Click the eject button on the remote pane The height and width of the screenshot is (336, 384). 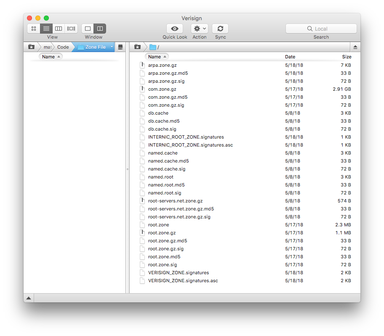tap(355, 47)
